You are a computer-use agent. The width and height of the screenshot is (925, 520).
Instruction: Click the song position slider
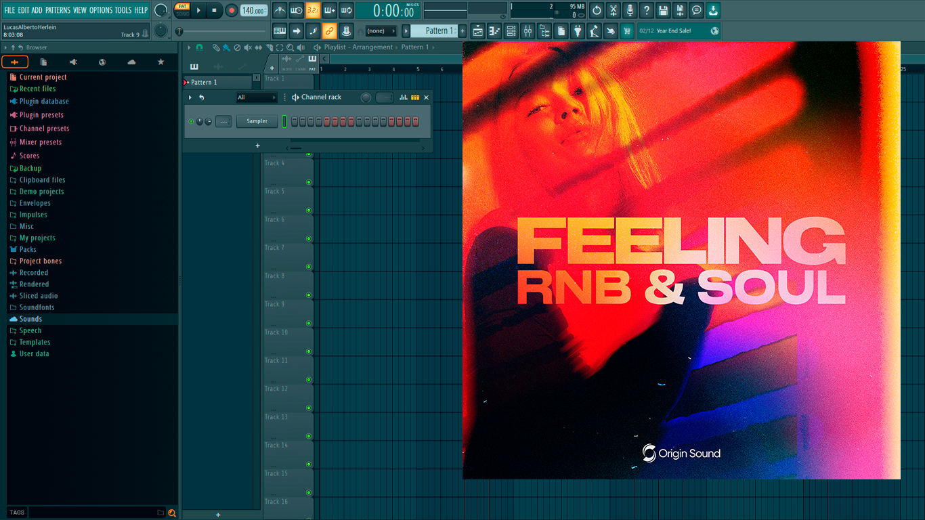(222, 31)
